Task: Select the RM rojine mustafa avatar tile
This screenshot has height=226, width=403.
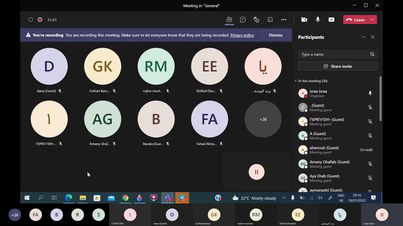Action: tap(156, 66)
